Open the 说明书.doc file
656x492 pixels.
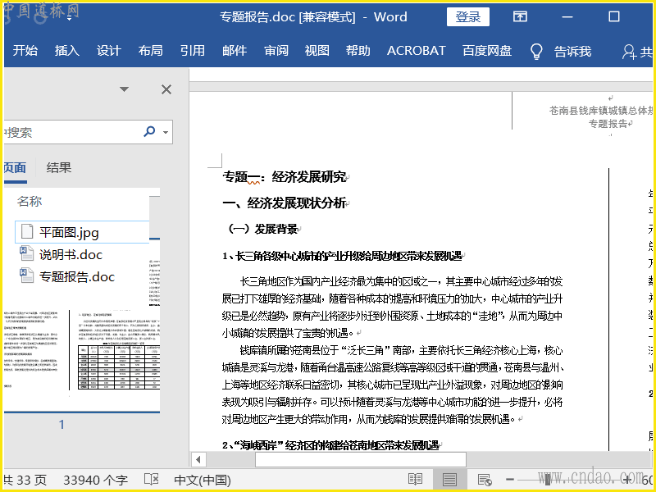pyautogui.click(x=71, y=254)
